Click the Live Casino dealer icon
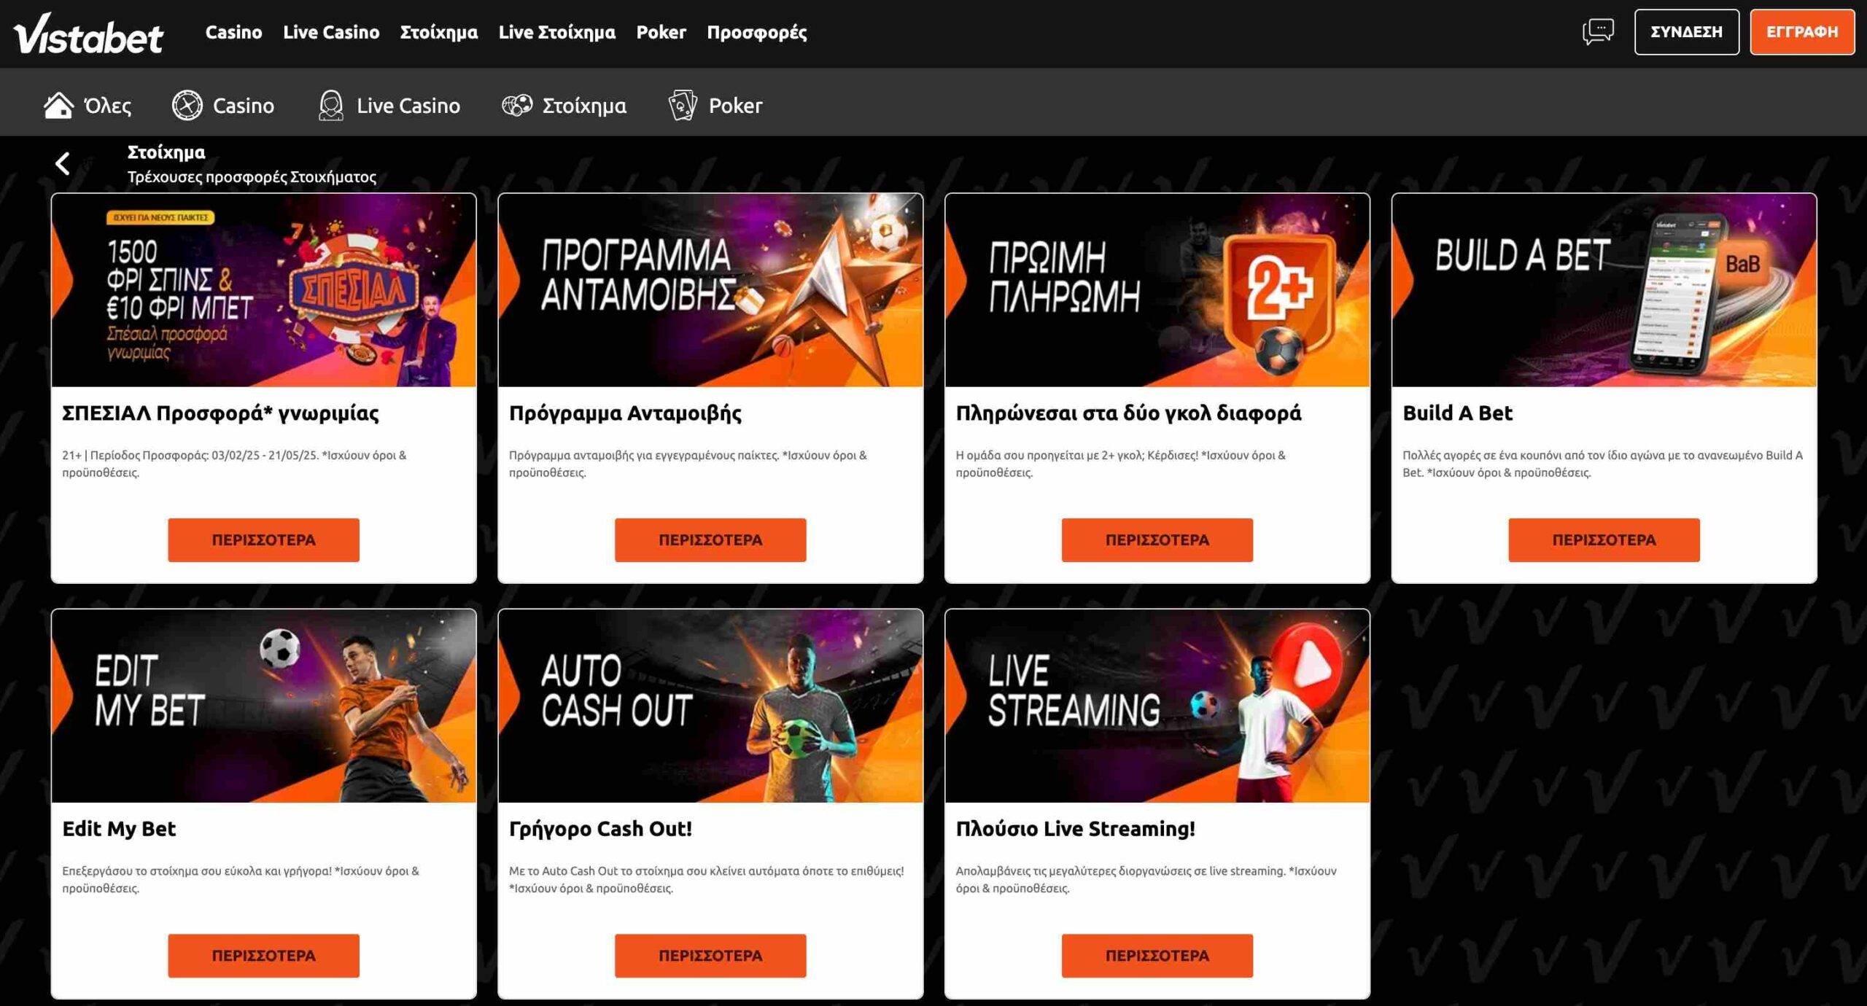The width and height of the screenshot is (1867, 1006). 330,106
